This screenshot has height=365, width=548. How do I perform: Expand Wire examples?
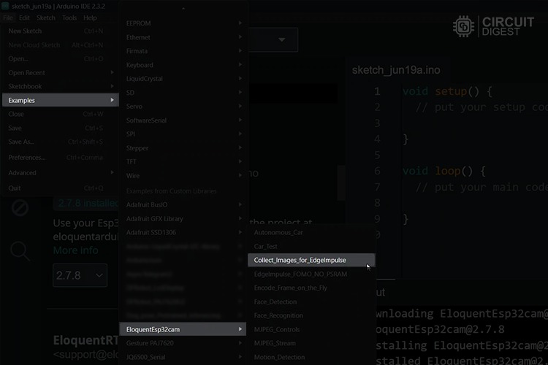(x=183, y=176)
